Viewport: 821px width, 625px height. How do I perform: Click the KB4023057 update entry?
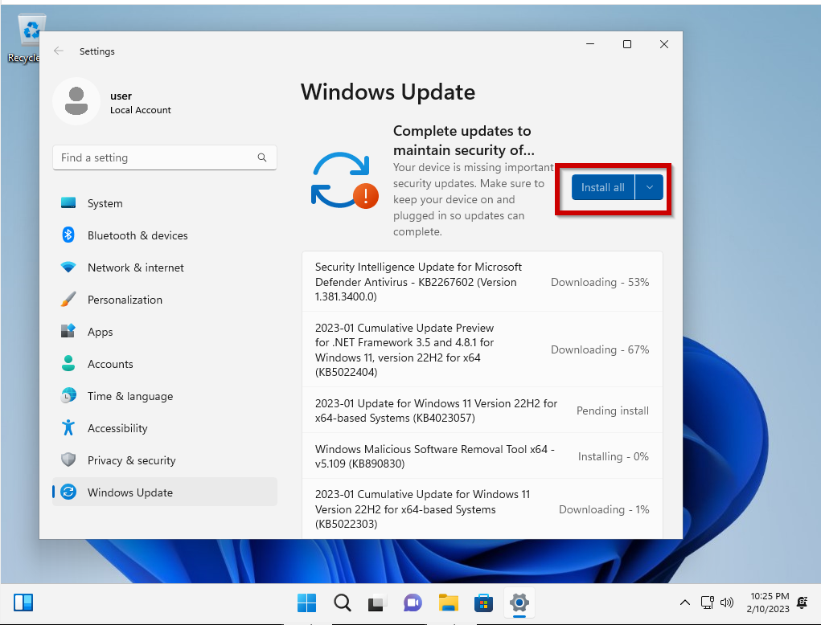tap(482, 411)
